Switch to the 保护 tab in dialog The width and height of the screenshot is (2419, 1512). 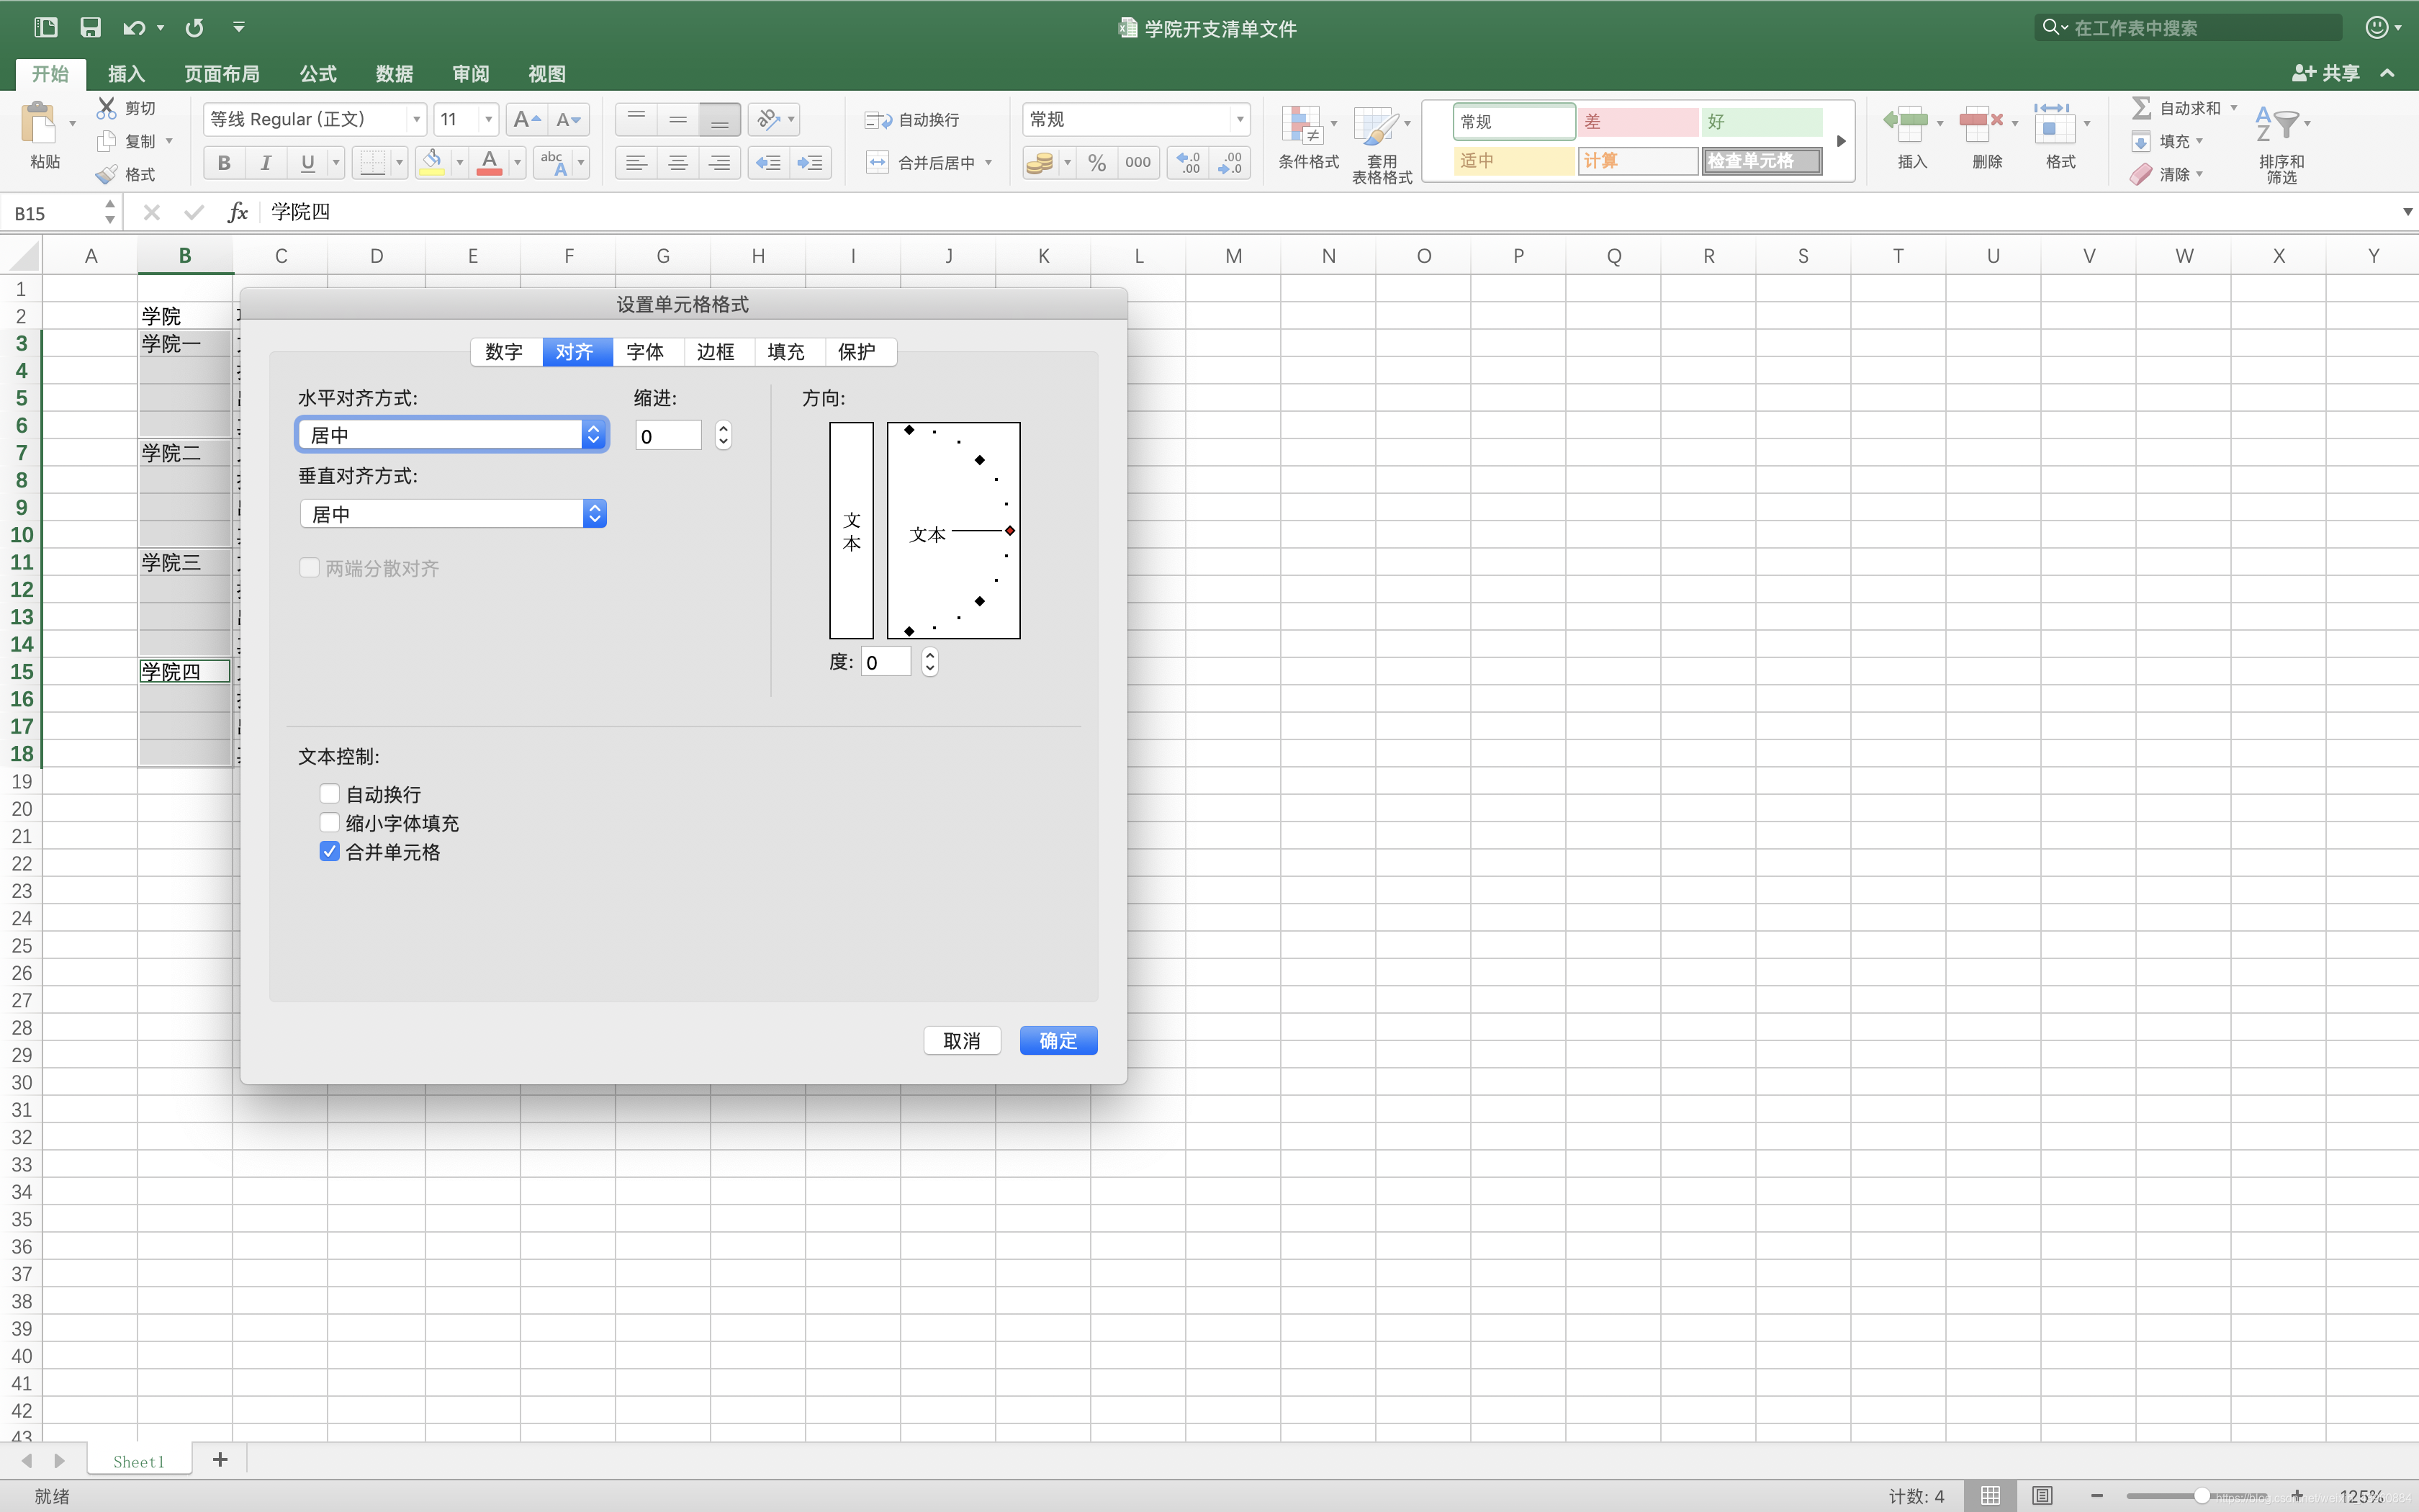(857, 352)
